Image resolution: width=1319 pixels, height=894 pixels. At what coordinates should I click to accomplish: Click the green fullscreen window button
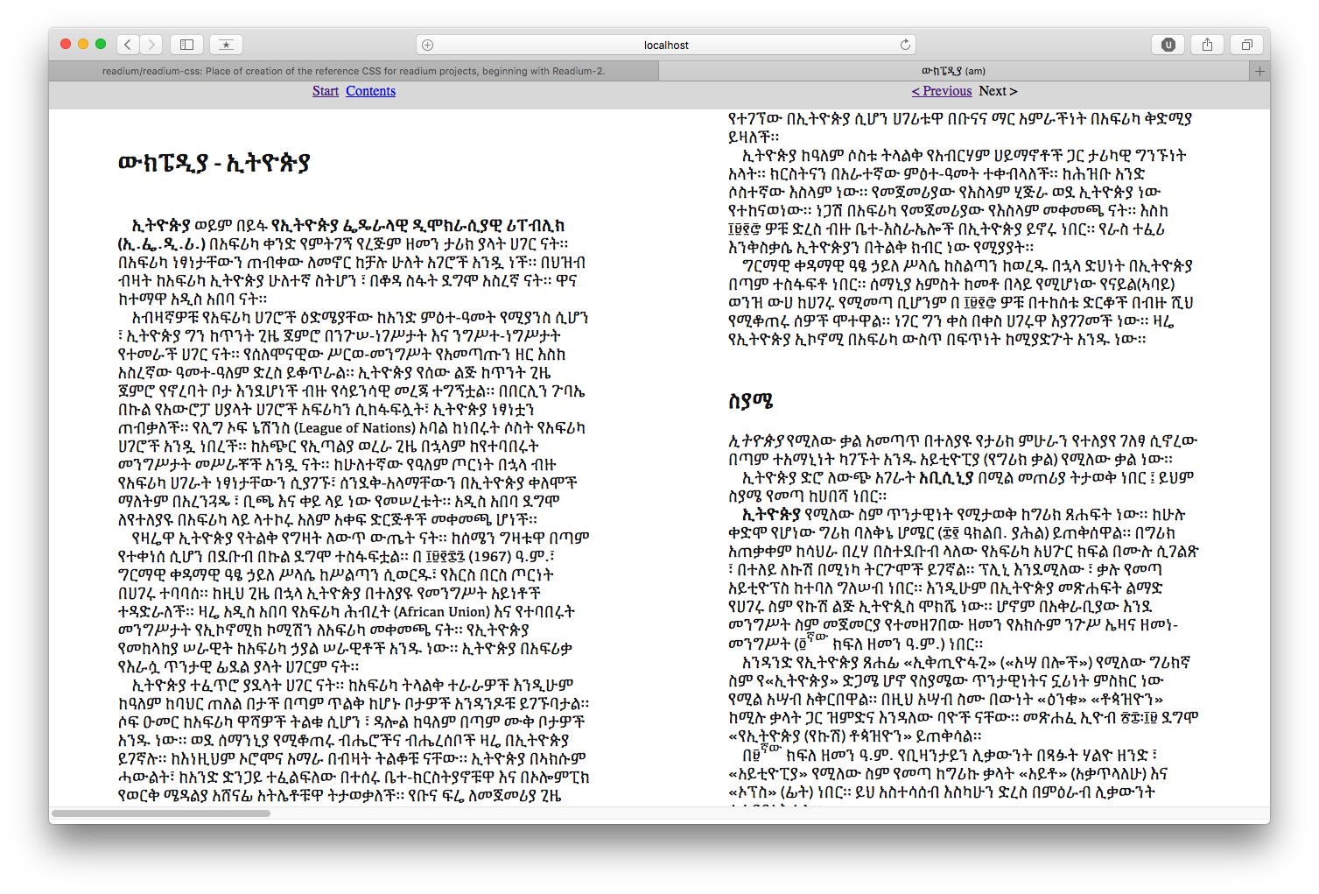[101, 44]
